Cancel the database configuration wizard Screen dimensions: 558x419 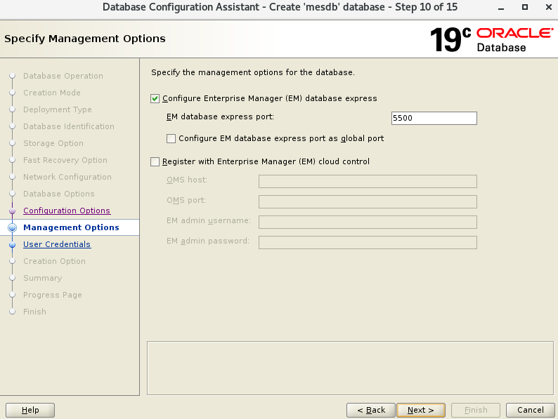530,410
